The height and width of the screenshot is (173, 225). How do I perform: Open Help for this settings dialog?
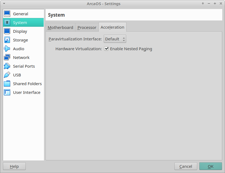(14, 166)
